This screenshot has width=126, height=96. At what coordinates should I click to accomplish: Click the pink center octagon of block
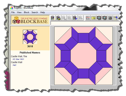[83, 56]
